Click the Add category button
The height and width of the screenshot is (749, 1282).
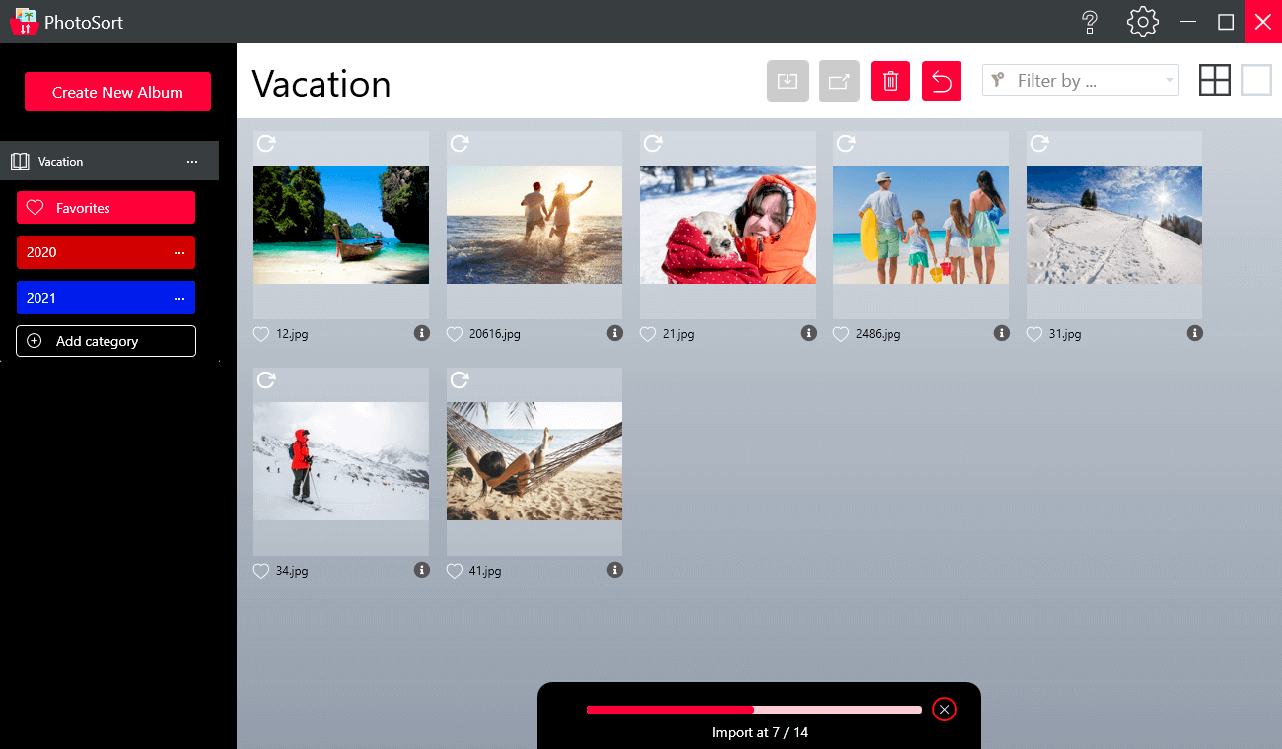coord(106,341)
